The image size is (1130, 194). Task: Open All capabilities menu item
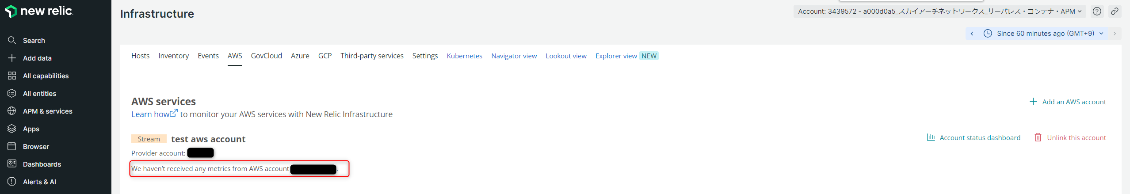tap(46, 76)
